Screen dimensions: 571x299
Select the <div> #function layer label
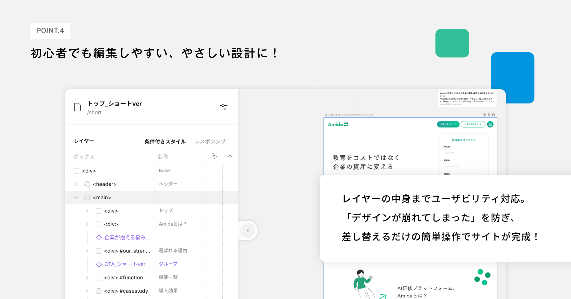pyautogui.click(x=123, y=277)
